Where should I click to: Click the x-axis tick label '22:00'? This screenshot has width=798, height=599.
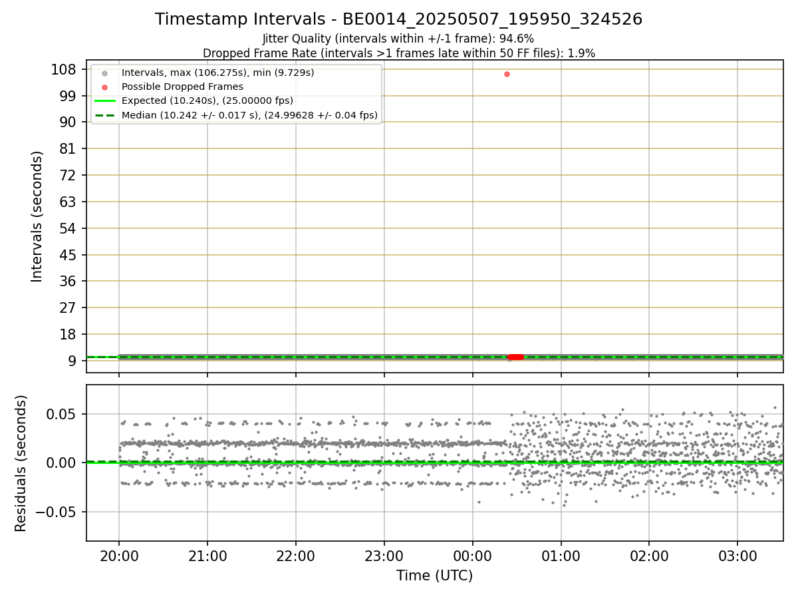pos(296,556)
